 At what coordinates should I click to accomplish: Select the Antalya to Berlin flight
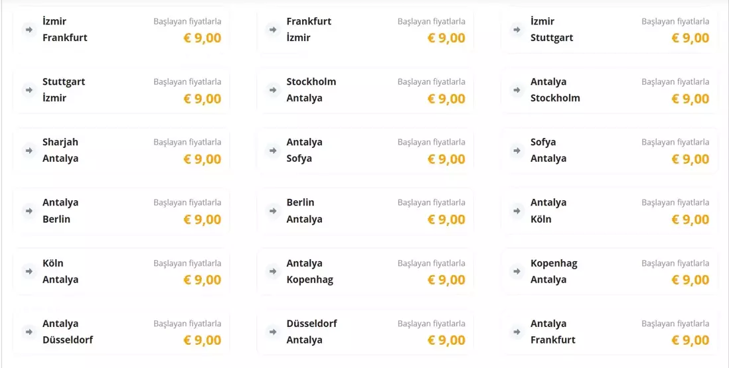coord(121,211)
